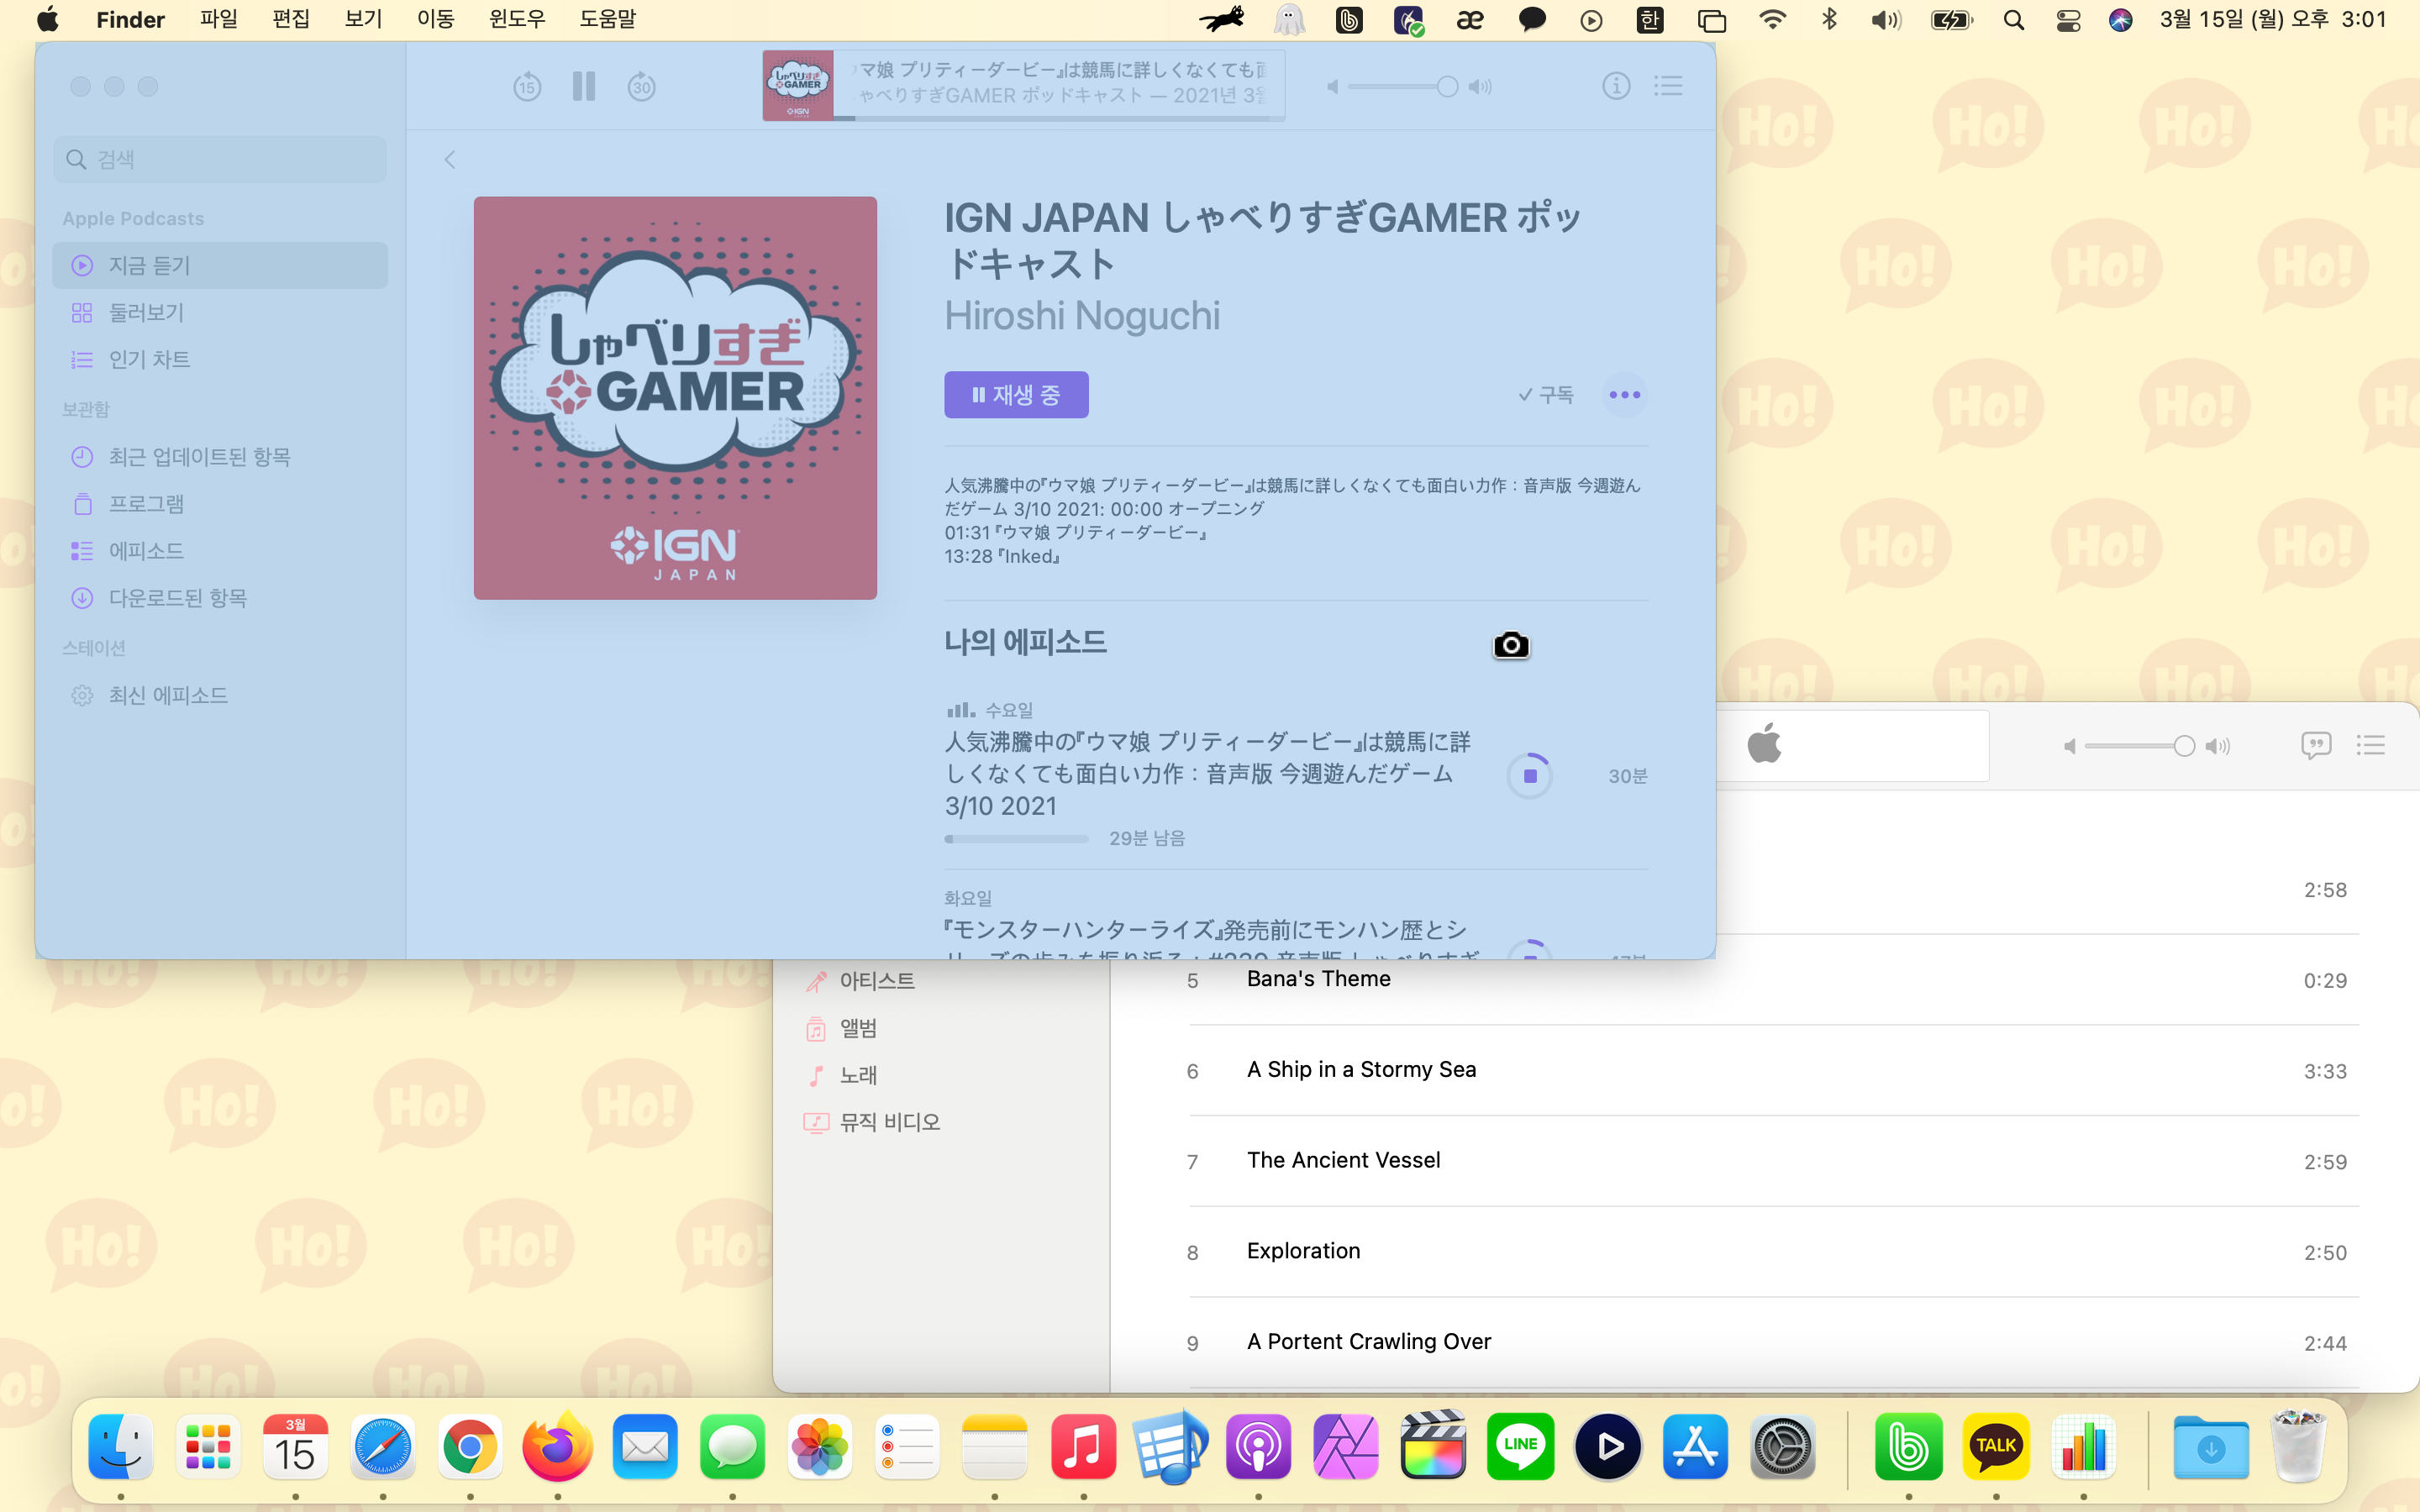Select 지금 듣기 in Podcasts sidebar
Screen dimensions: 2420x1512
(x=220, y=265)
